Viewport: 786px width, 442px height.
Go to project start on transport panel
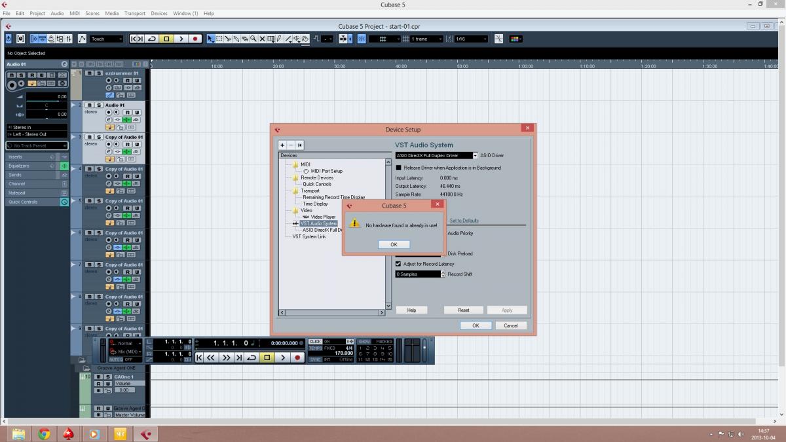[x=198, y=358]
